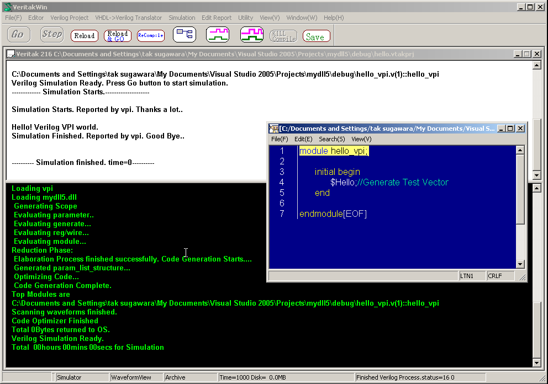Open the bold waveform viewer icon

[x=252, y=35]
